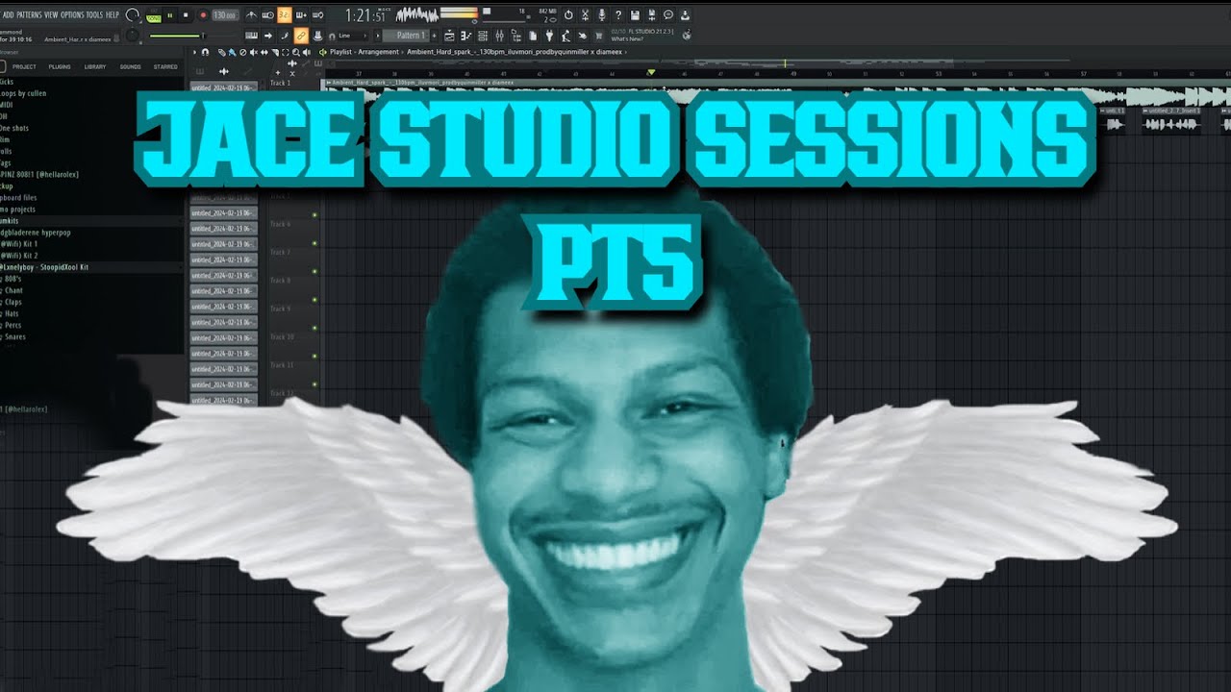
Task: Disable the highlighted multilink controllers toggle
Action: (301, 36)
